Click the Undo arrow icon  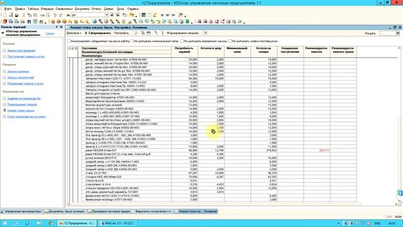coord(55,15)
